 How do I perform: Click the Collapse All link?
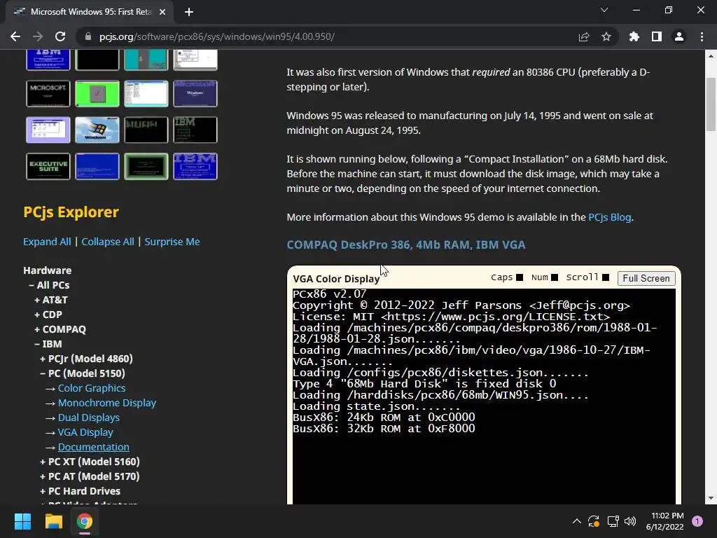pos(108,242)
